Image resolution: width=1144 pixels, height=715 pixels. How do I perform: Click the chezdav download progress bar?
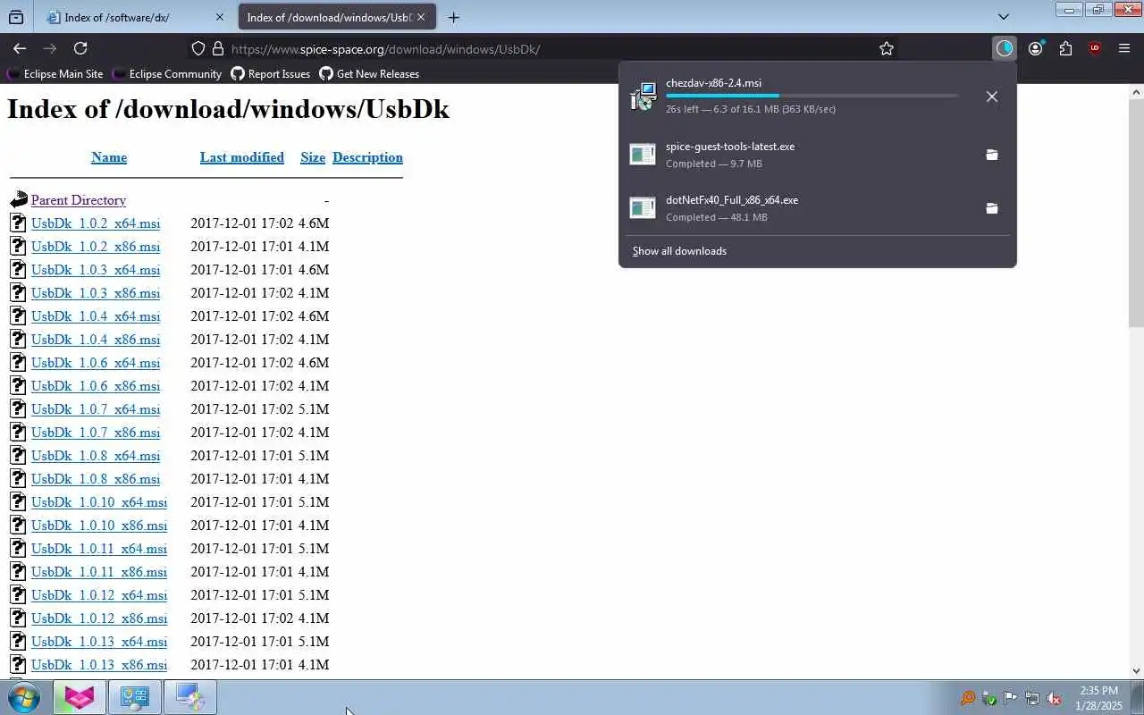pyautogui.click(x=812, y=96)
